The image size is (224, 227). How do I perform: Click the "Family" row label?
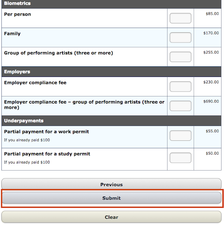pyautogui.click(x=12, y=34)
